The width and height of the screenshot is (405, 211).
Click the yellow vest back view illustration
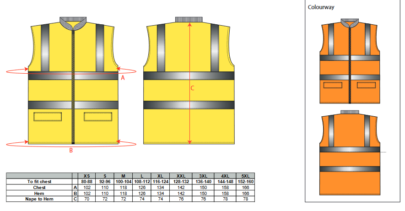[x=189, y=80]
